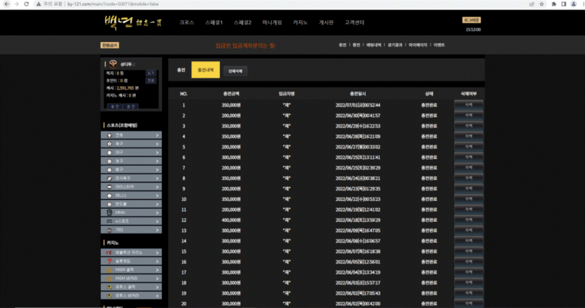Reload the page with the refresh icon

click(x=26, y=4)
